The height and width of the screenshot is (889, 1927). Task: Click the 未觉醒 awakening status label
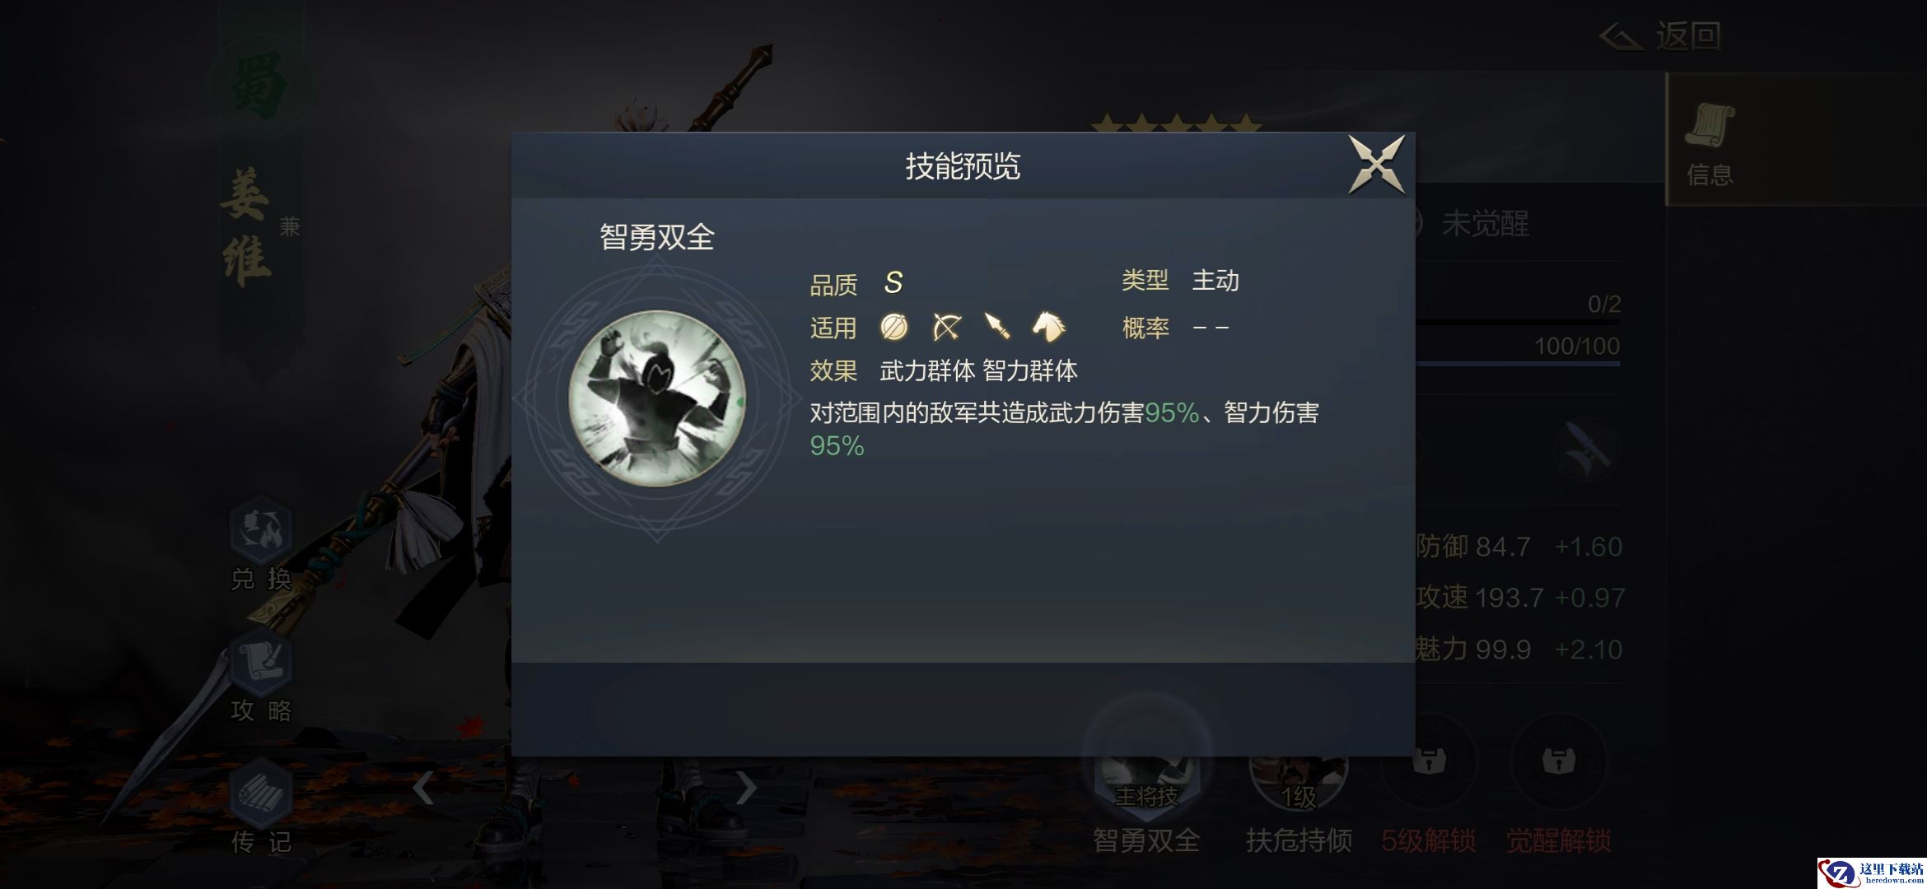tap(1485, 224)
